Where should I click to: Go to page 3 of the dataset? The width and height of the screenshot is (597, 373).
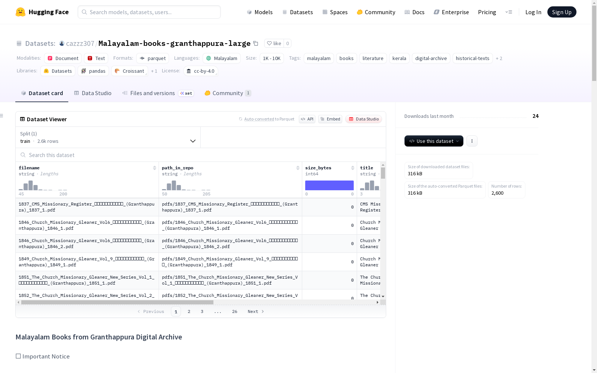(202, 311)
